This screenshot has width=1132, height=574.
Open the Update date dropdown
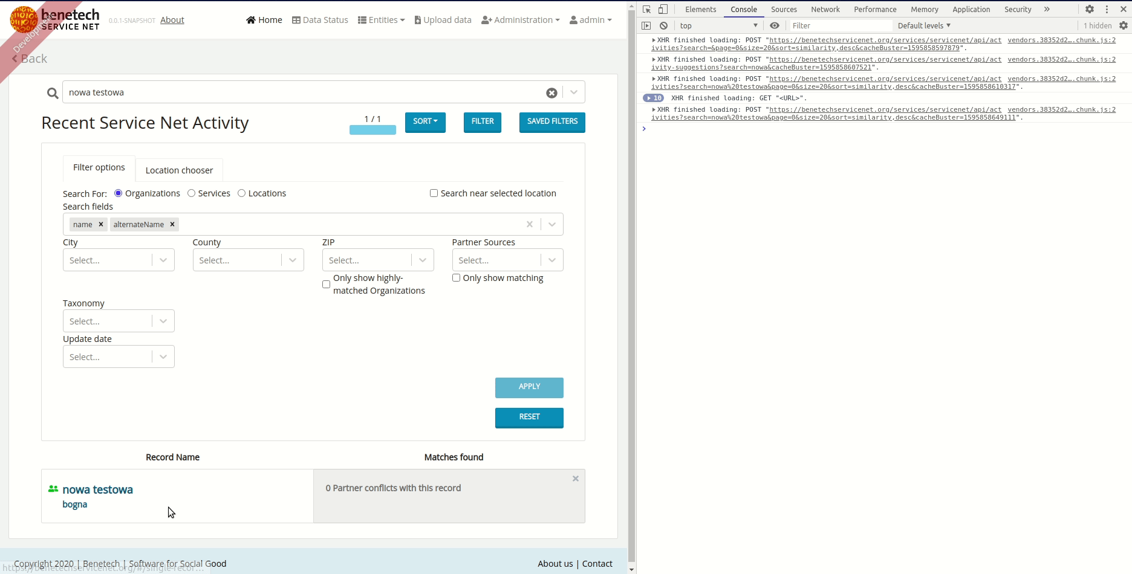tap(119, 357)
